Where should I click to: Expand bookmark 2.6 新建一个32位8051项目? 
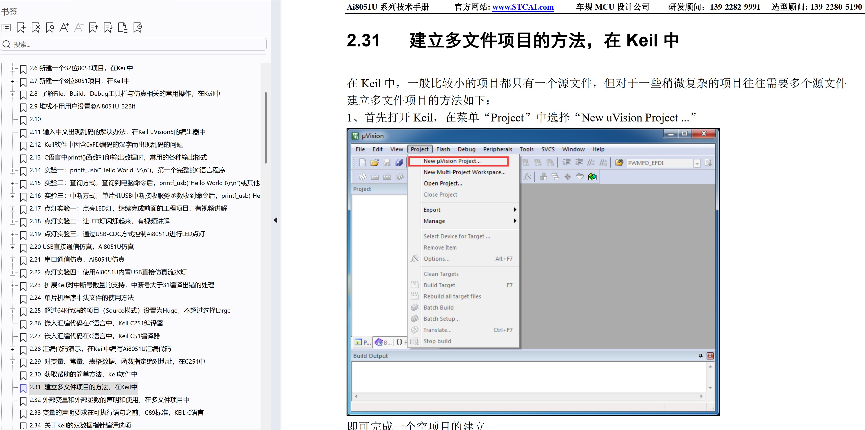click(x=13, y=68)
